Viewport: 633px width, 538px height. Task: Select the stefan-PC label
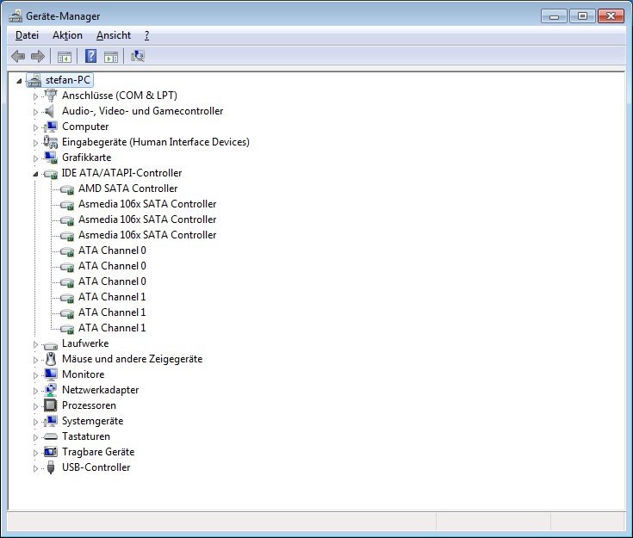coord(68,80)
